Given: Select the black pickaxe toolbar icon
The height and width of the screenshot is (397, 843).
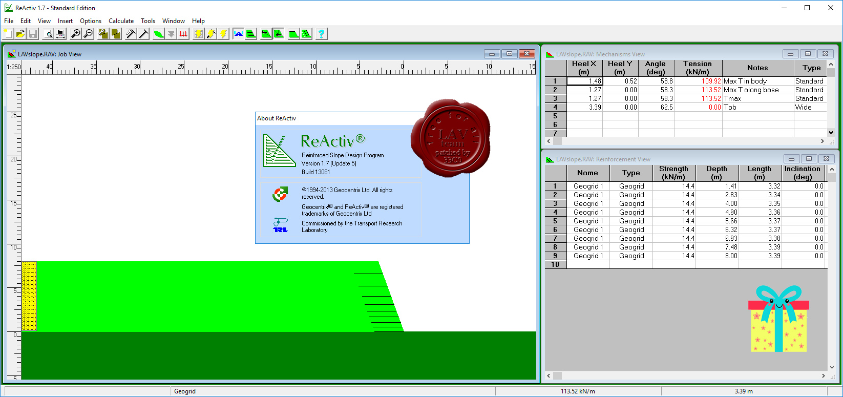Looking at the screenshot, I should click(143, 34).
